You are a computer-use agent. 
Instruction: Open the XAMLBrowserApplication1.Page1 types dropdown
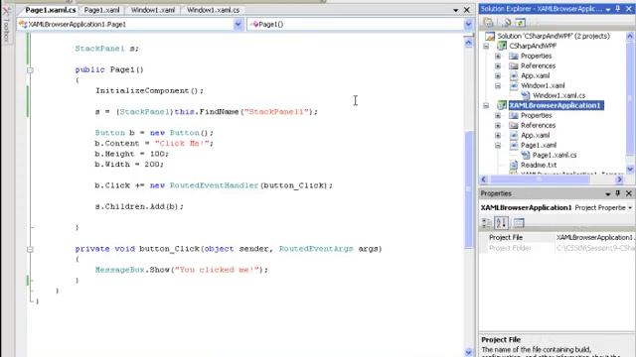tap(238, 24)
